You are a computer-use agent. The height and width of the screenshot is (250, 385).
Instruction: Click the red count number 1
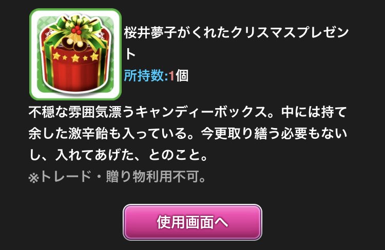tap(171, 76)
